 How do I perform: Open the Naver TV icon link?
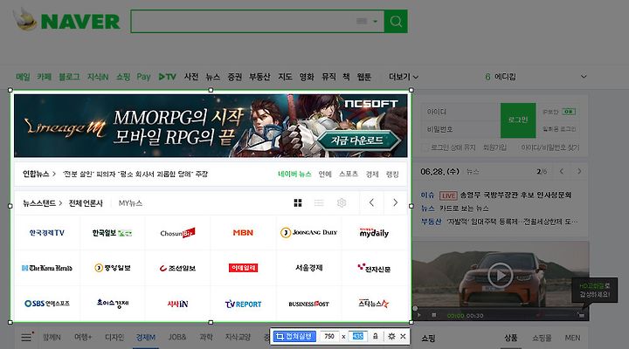point(167,77)
